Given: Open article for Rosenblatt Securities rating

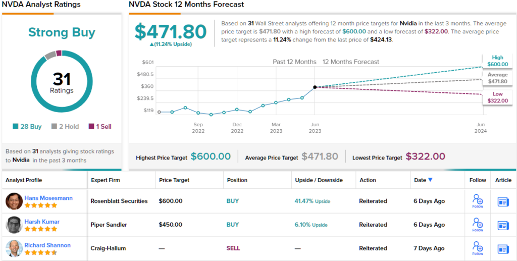Looking at the screenshot, I should coord(503,201).
